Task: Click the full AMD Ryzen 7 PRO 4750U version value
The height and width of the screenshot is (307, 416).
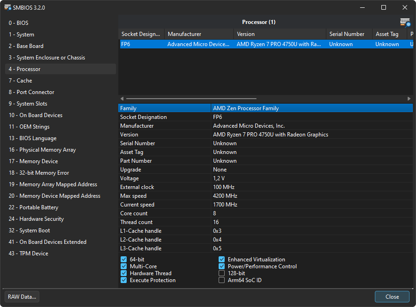Action: click(x=270, y=135)
